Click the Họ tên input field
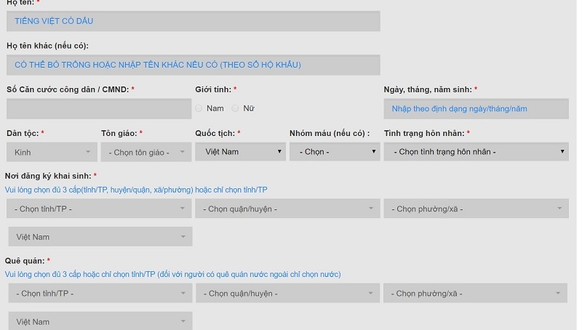The image size is (582, 330). coord(193,21)
